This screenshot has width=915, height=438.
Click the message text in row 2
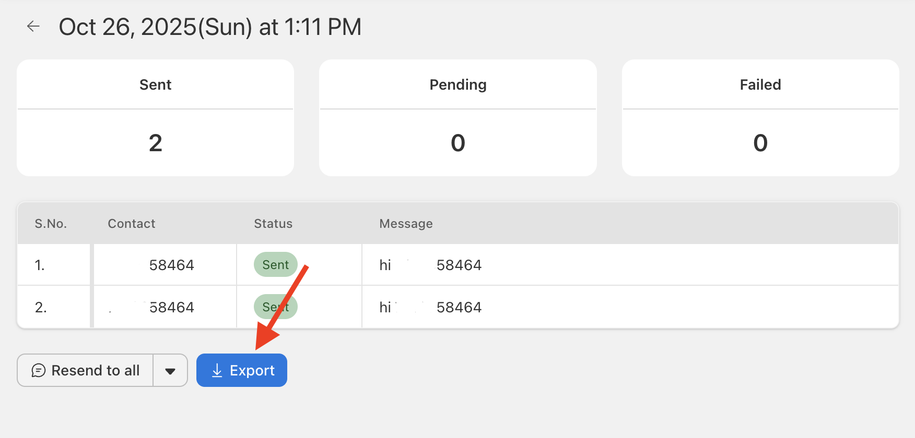[x=430, y=308]
